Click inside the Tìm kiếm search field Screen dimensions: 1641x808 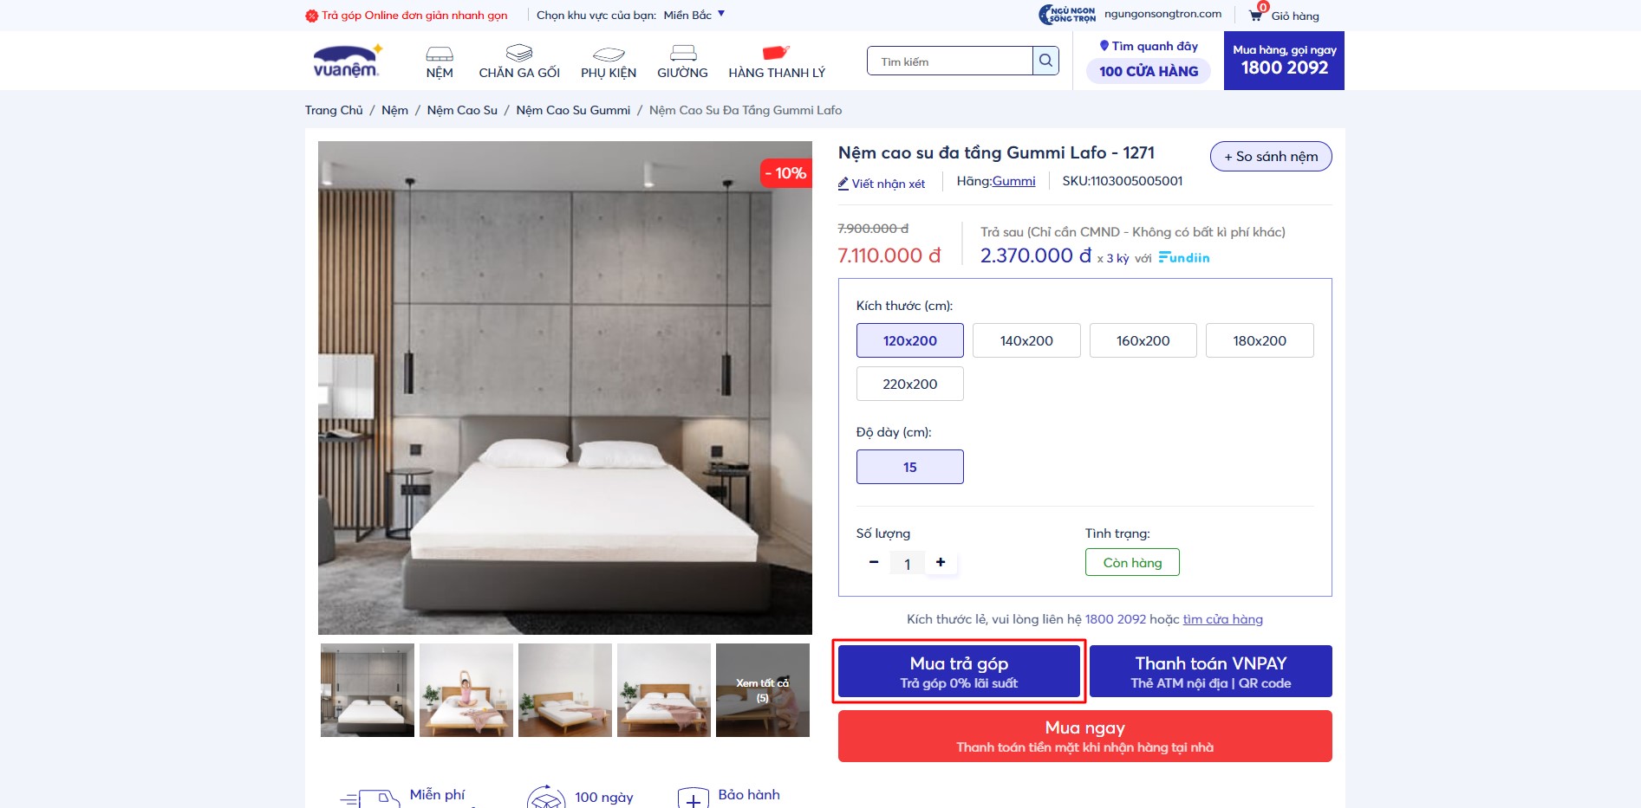pos(950,61)
